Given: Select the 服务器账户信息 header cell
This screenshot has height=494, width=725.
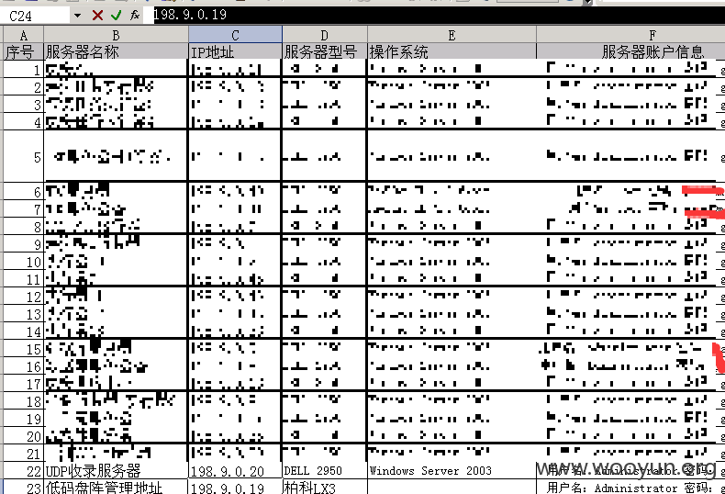Looking at the screenshot, I should (630, 51).
